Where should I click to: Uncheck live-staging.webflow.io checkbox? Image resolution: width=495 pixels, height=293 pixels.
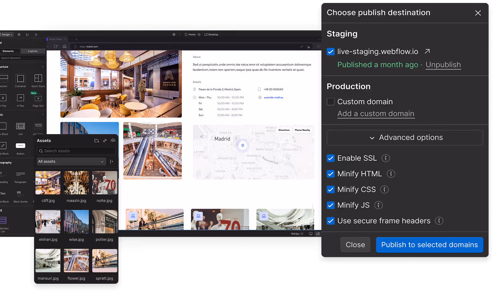click(331, 52)
